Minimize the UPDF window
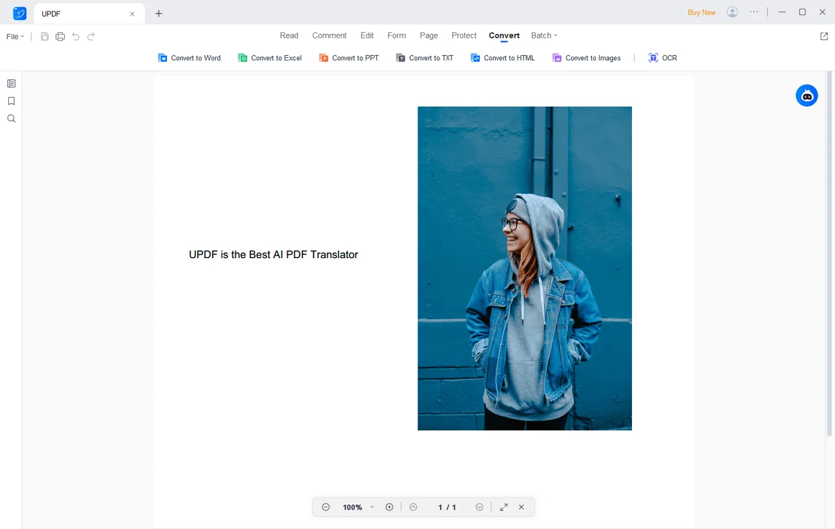 pos(782,12)
